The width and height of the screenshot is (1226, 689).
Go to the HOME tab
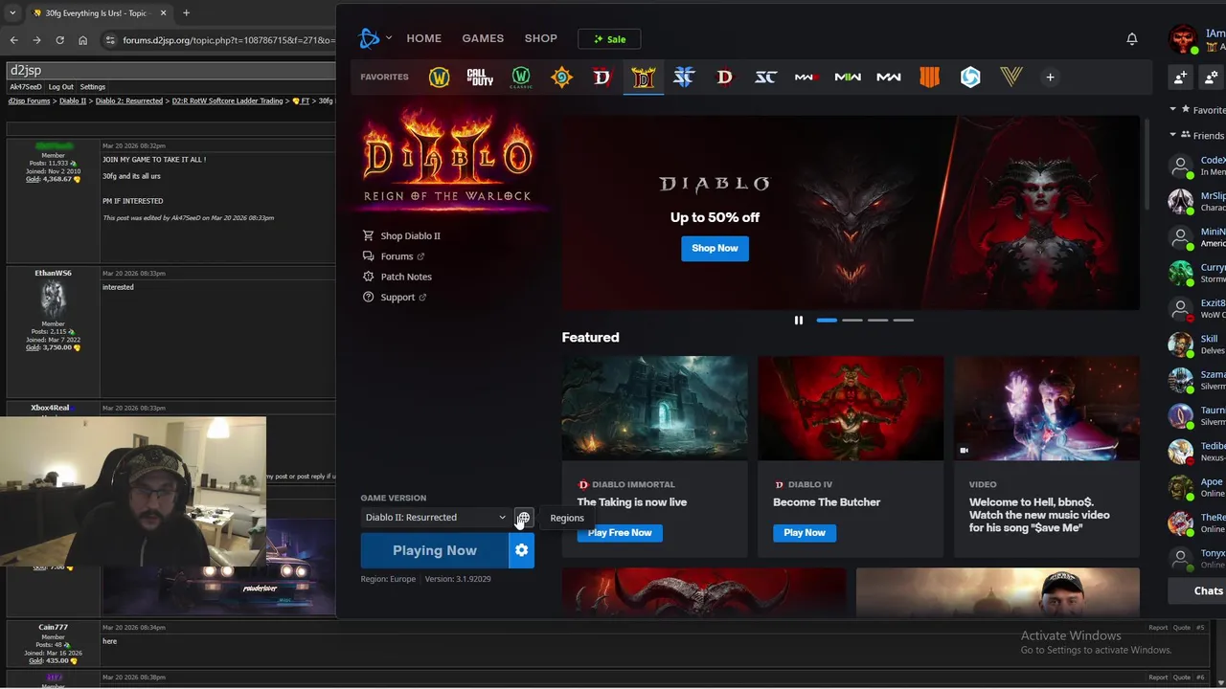click(423, 38)
